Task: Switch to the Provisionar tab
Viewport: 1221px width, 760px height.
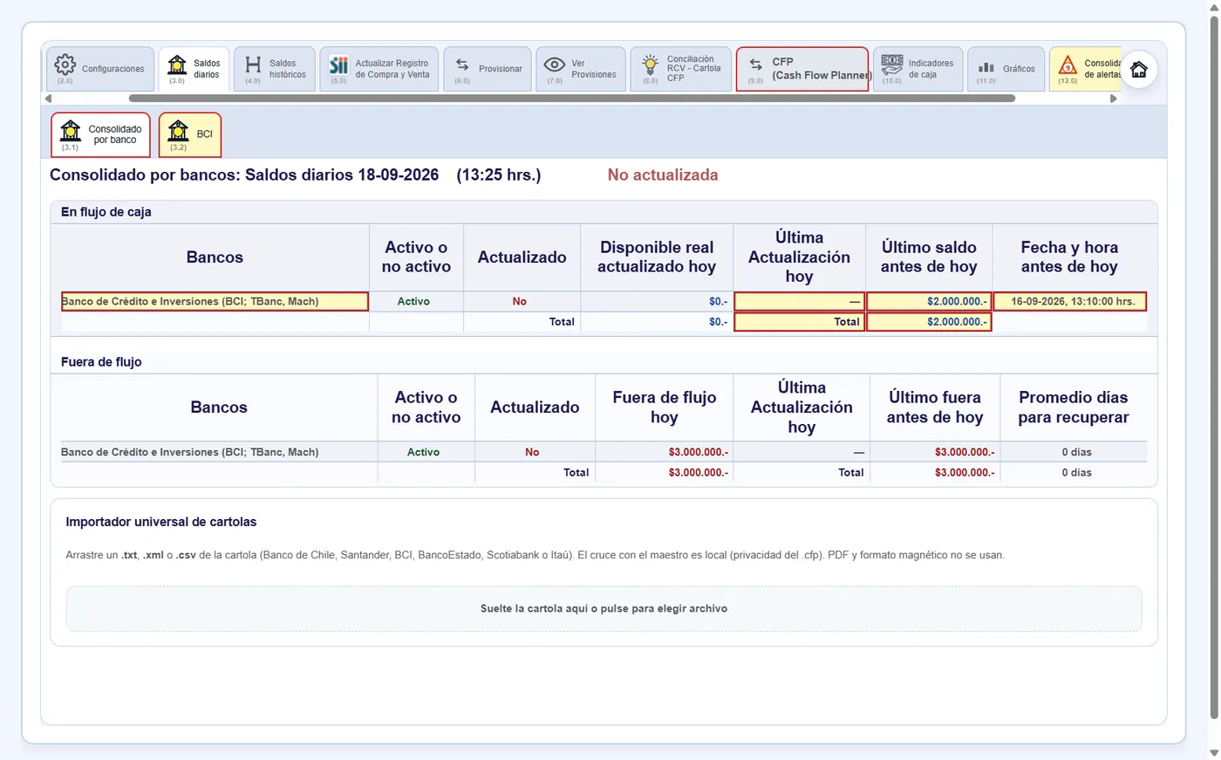Action: pyautogui.click(x=488, y=69)
